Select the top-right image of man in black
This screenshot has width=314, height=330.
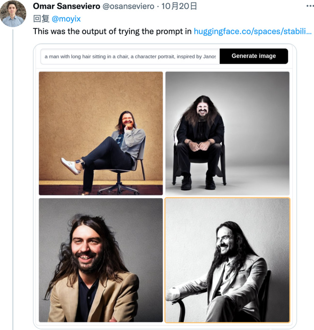227,133
